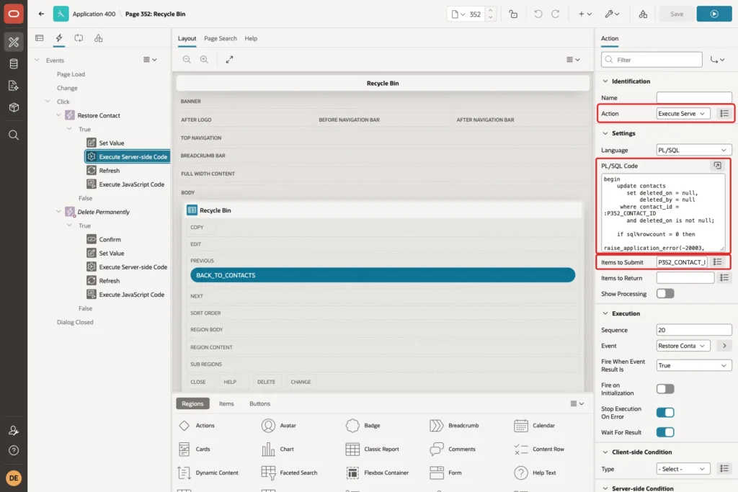
Task: Collapse the Execution section
Action: (x=605, y=313)
